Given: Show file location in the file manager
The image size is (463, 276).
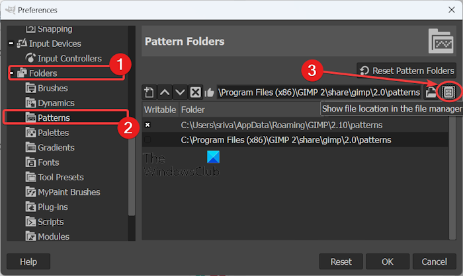Looking at the screenshot, I should tap(448, 92).
